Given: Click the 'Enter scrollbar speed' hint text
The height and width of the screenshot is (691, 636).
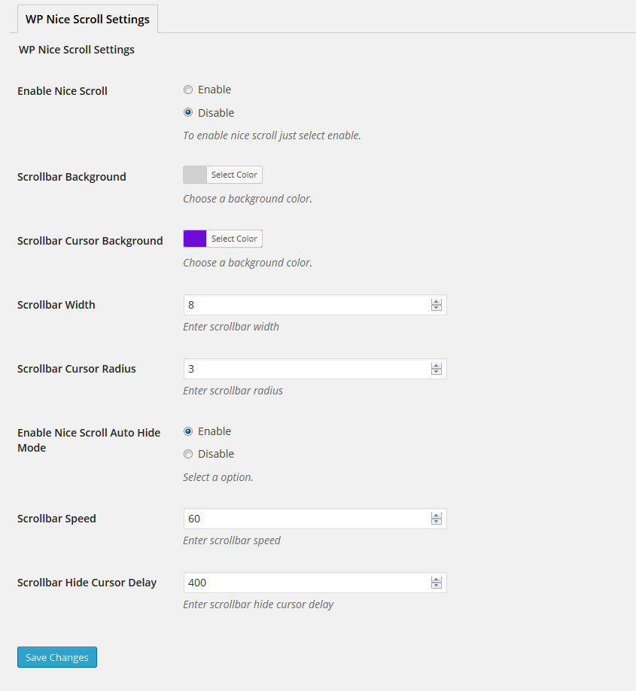Looking at the screenshot, I should (x=232, y=540).
